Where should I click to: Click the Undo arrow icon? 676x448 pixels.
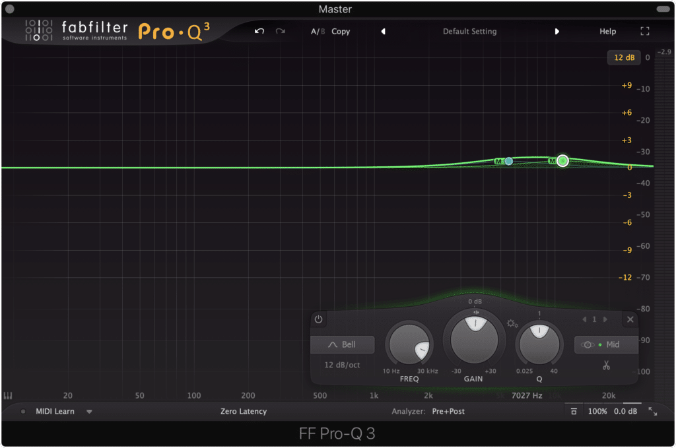(x=259, y=31)
